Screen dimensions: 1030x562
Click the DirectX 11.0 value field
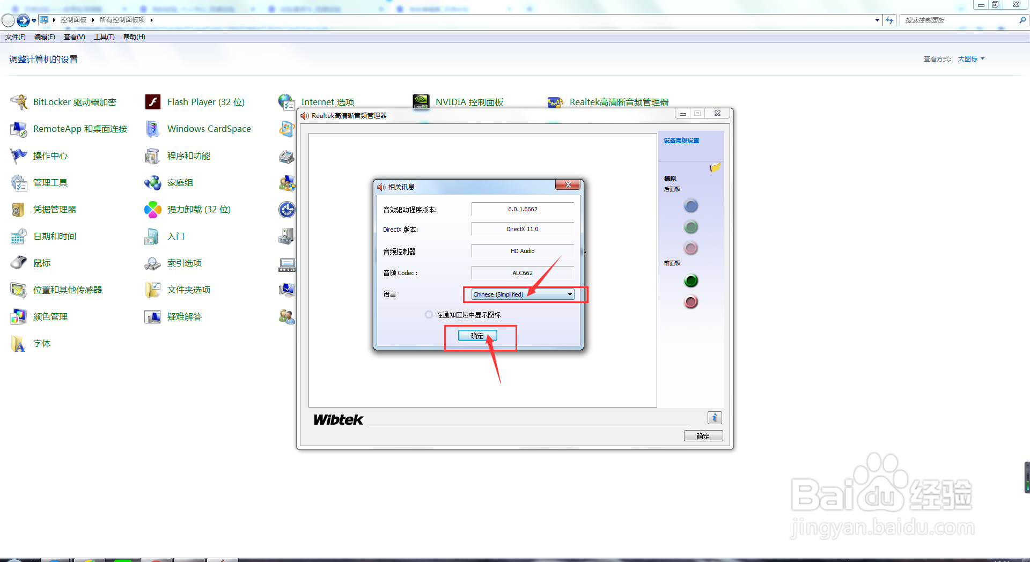tap(523, 229)
